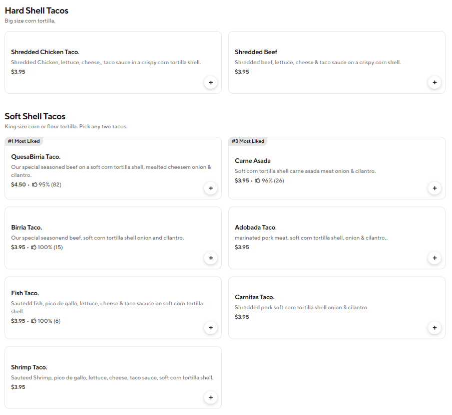Add Birria Taco to cart

(x=211, y=258)
